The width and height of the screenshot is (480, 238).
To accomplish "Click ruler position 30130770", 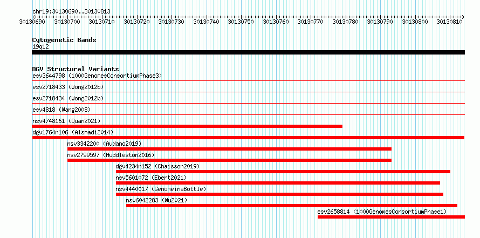I will click(x=311, y=22).
